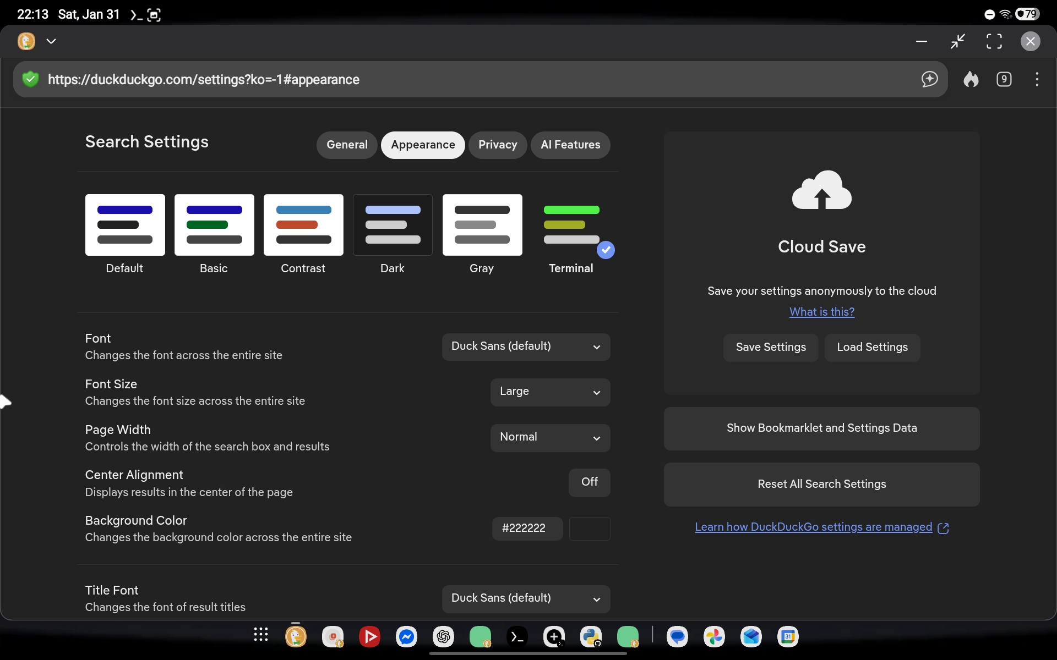
Task: Open the Page Width dropdown set to Normal
Action: pyautogui.click(x=550, y=438)
